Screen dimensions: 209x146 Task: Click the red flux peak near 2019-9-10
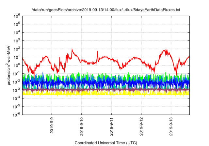[x=72, y=50]
